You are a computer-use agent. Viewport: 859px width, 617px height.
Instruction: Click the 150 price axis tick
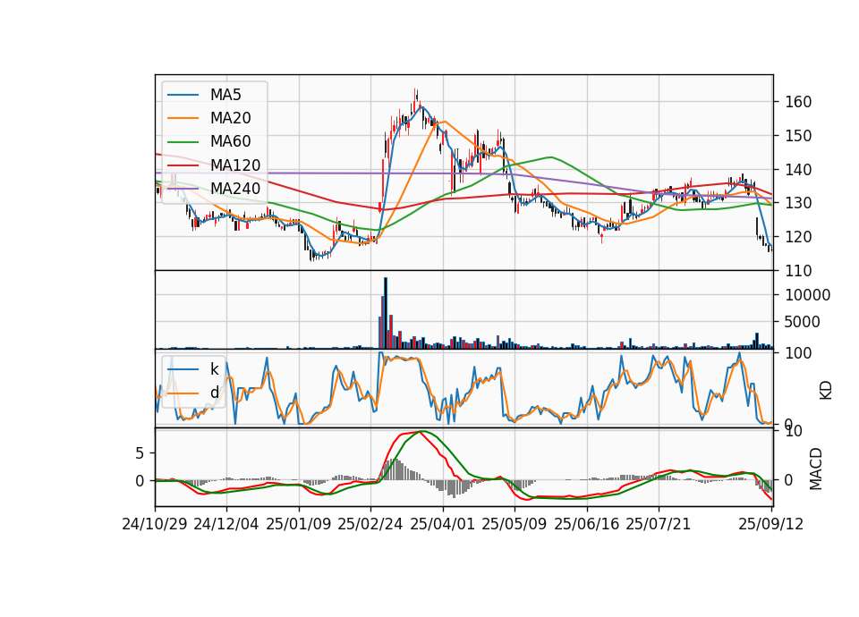[x=798, y=136]
